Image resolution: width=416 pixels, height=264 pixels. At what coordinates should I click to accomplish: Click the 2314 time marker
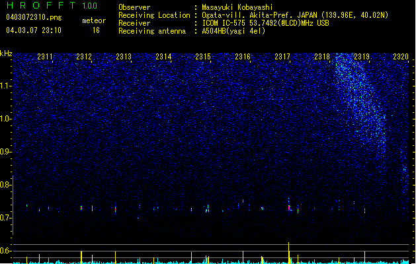[163, 57]
